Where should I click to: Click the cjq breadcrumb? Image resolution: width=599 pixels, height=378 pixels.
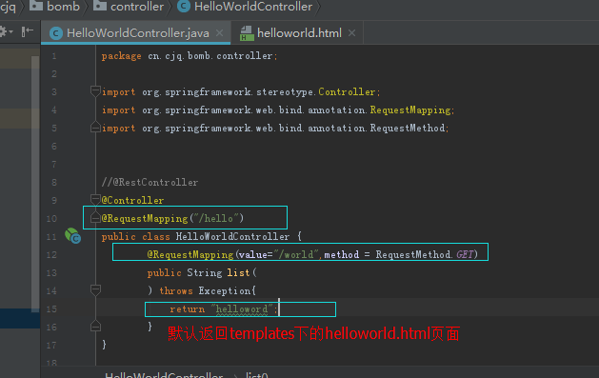[x=8, y=6]
